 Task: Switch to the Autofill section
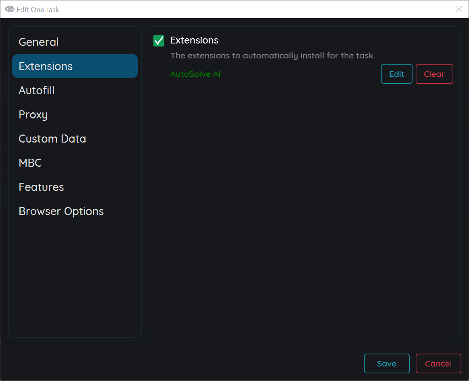click(37, 90)
